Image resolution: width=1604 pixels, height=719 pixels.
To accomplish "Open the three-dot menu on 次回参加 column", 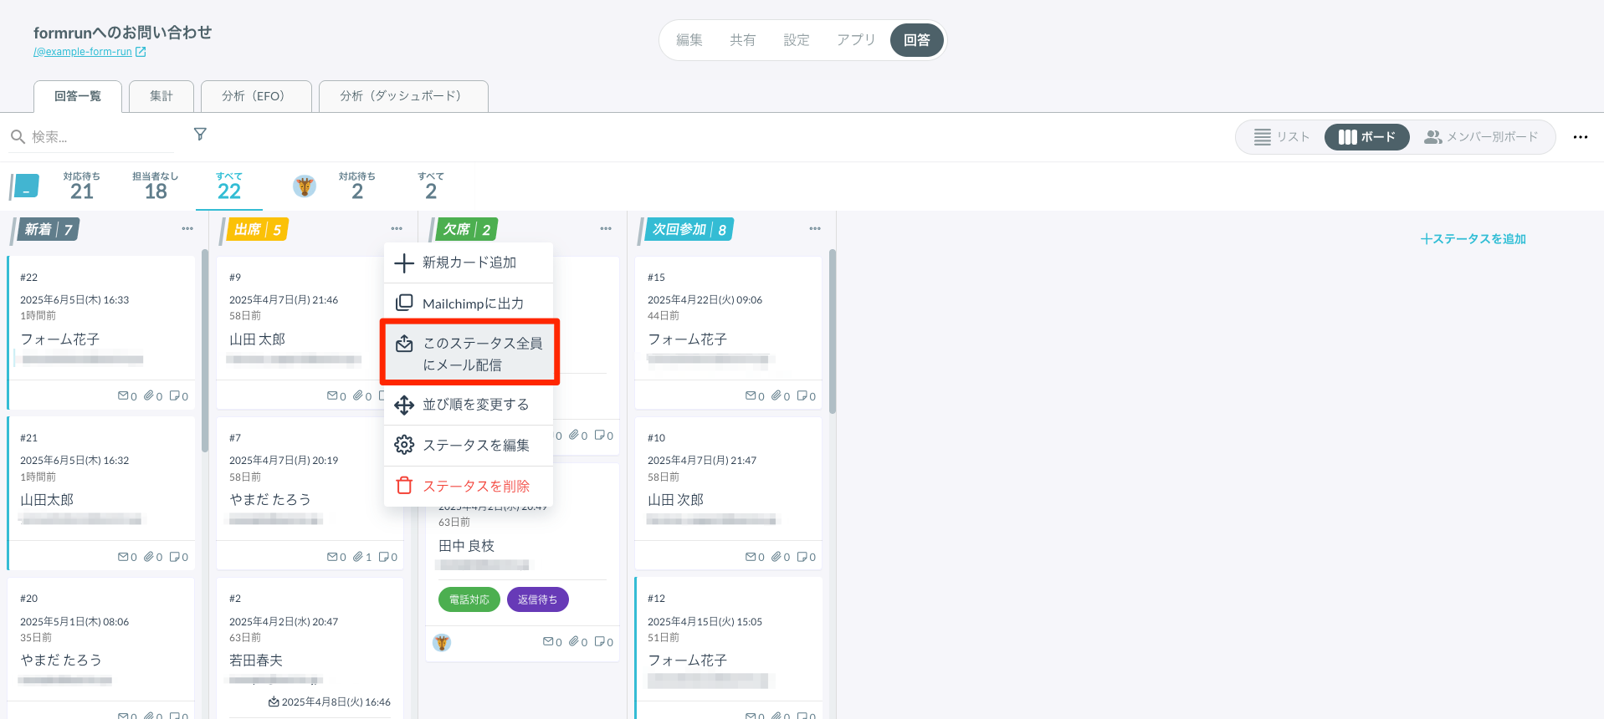I will (815, 228).
